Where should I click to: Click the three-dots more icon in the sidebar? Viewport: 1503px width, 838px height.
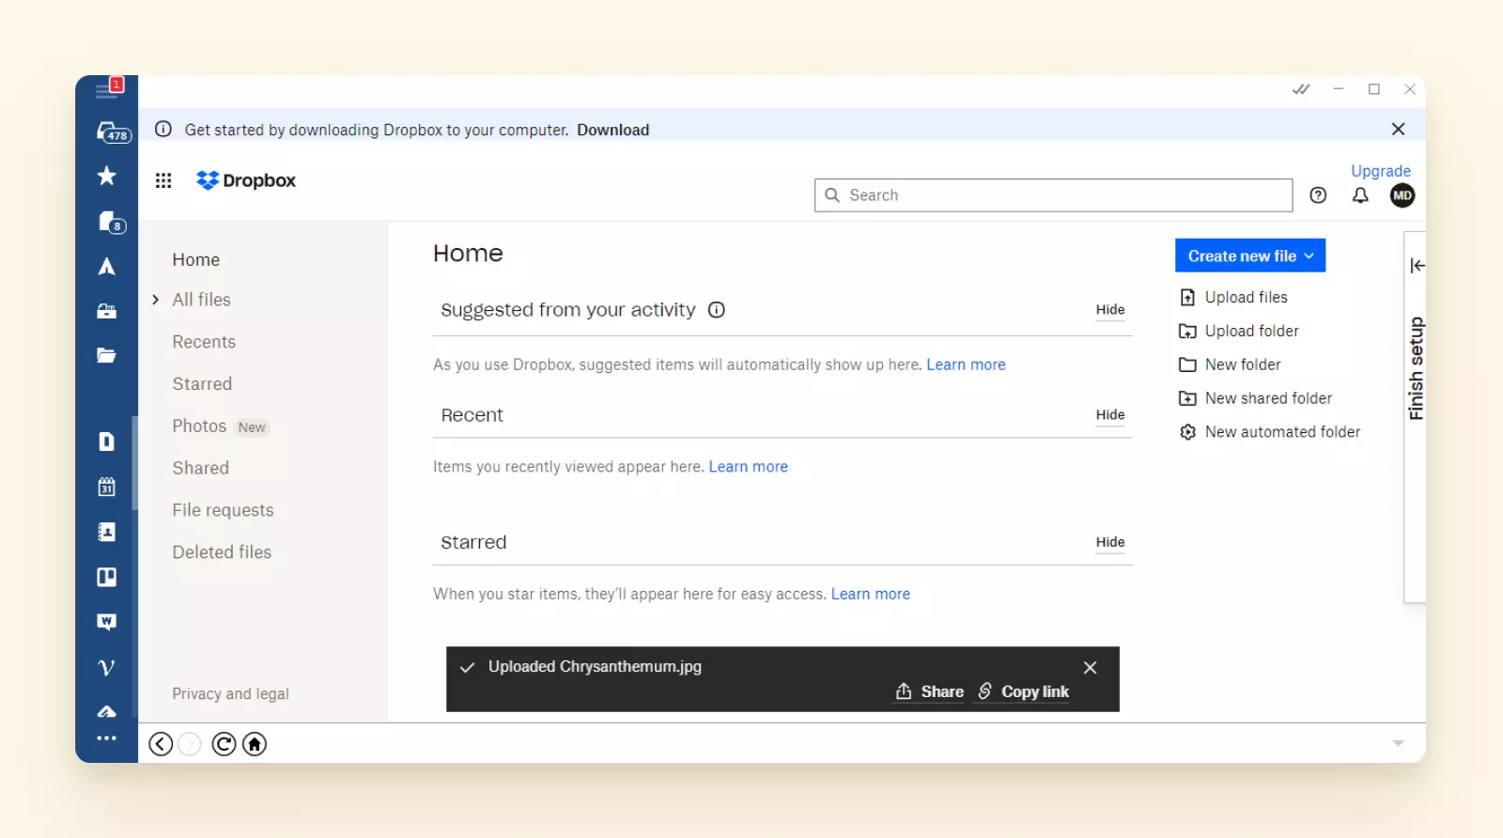tap(107, 738)
